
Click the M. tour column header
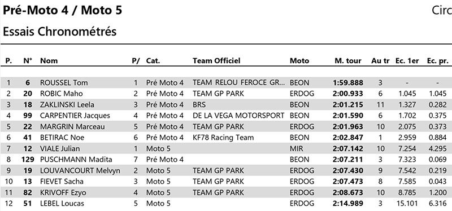point(347,61)
